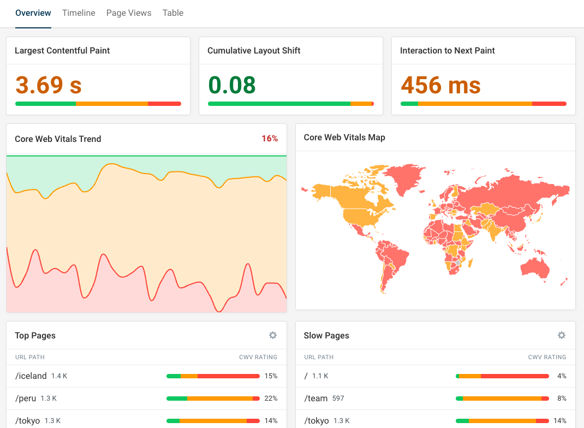This screenshot has width=584, height=428.
Task: Select the Largest Contentful Paint card title
Action: click(x=62, y=51)
